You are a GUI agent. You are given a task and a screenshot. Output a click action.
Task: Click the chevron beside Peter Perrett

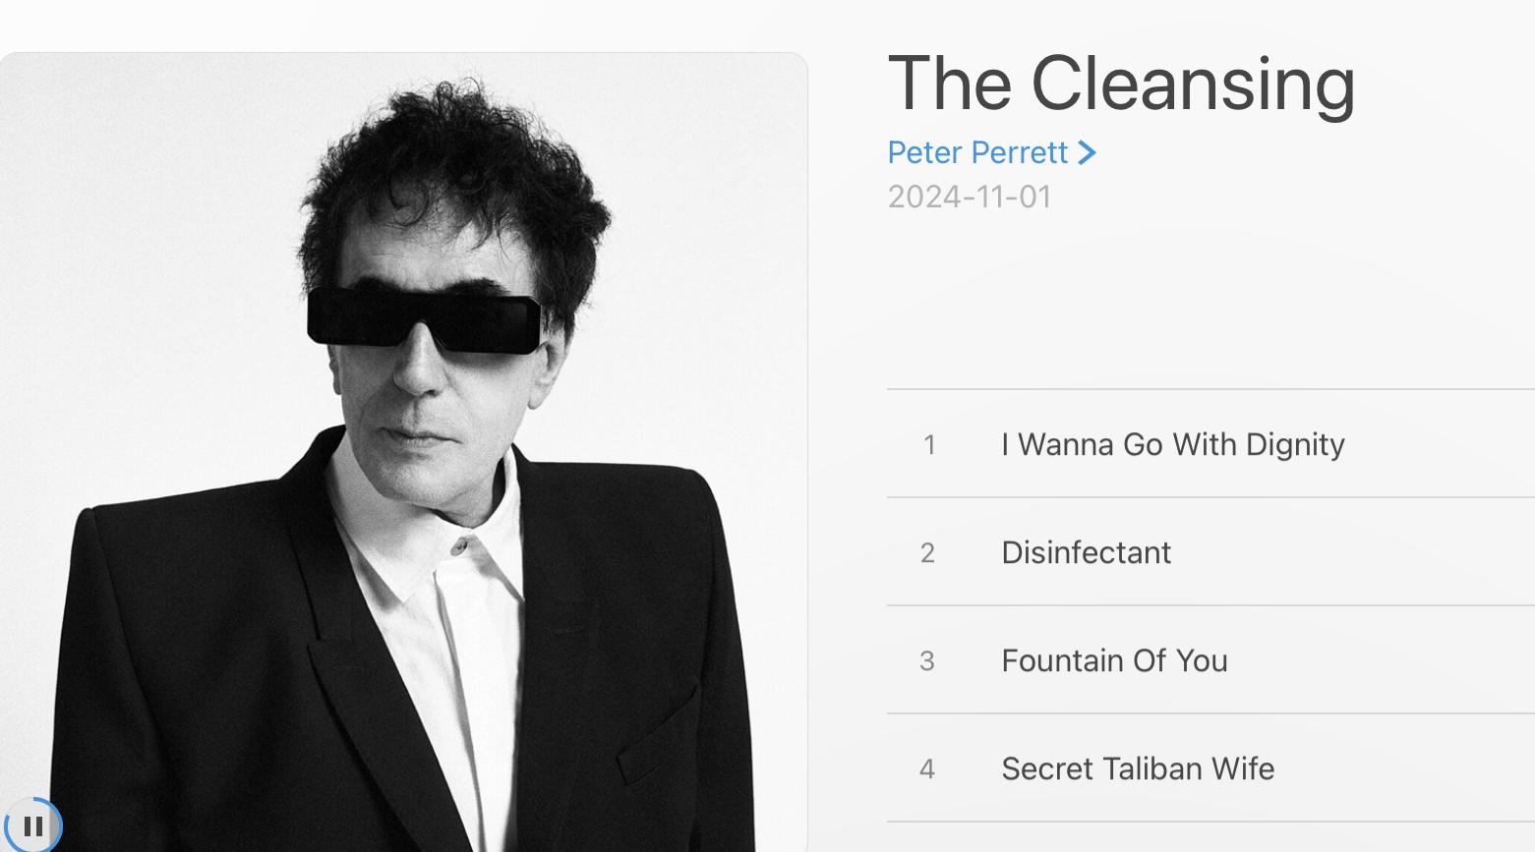point(1087,152)
